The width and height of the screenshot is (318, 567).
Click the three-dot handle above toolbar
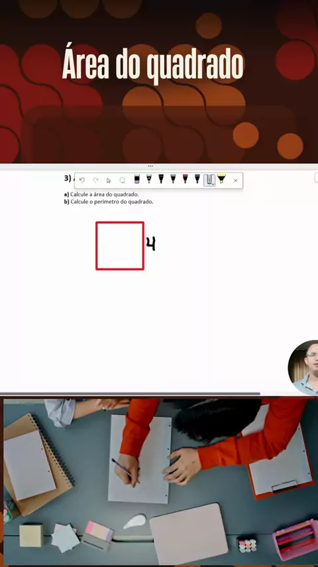tap(150, 167)
